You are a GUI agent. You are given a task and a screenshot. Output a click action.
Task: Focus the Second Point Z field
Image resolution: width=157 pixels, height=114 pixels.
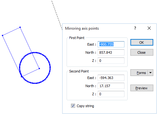(x=111, y=94)
